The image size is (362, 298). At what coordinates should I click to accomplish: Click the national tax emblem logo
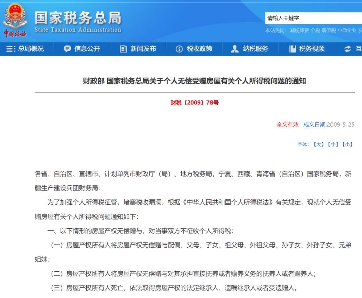(x=15, y=16)
